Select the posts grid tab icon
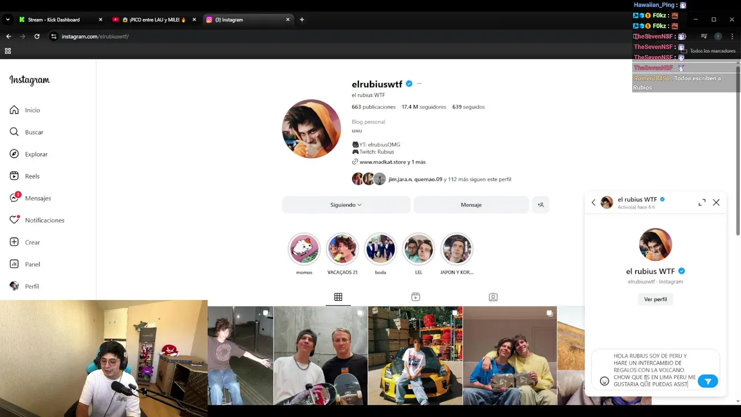 pos(338,297)
